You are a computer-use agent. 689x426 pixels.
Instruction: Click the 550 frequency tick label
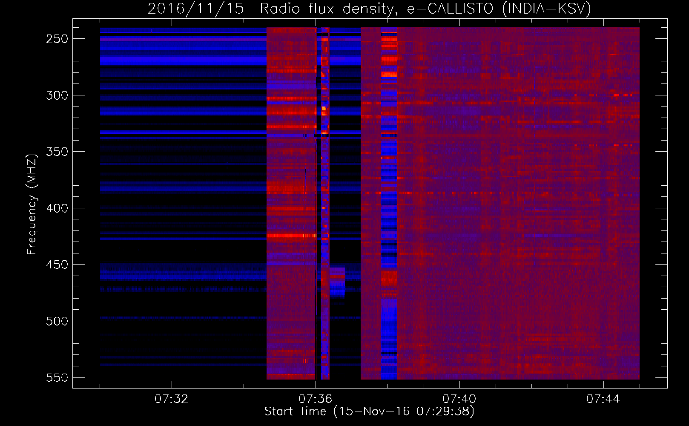click(57, 378)
